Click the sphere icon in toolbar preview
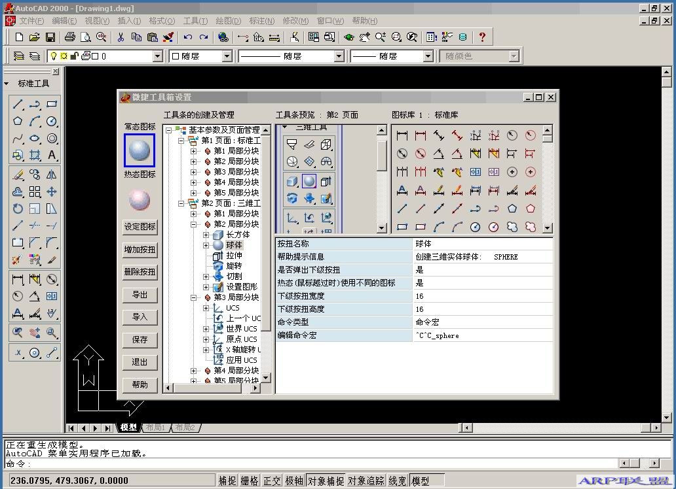The height and width of the screenshot is (489, 676). pyautogui.click(x=309, y=181)
